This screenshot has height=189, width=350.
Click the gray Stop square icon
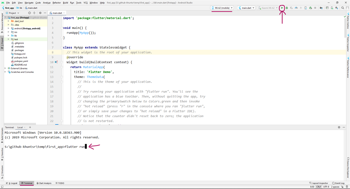click(315, 8)
